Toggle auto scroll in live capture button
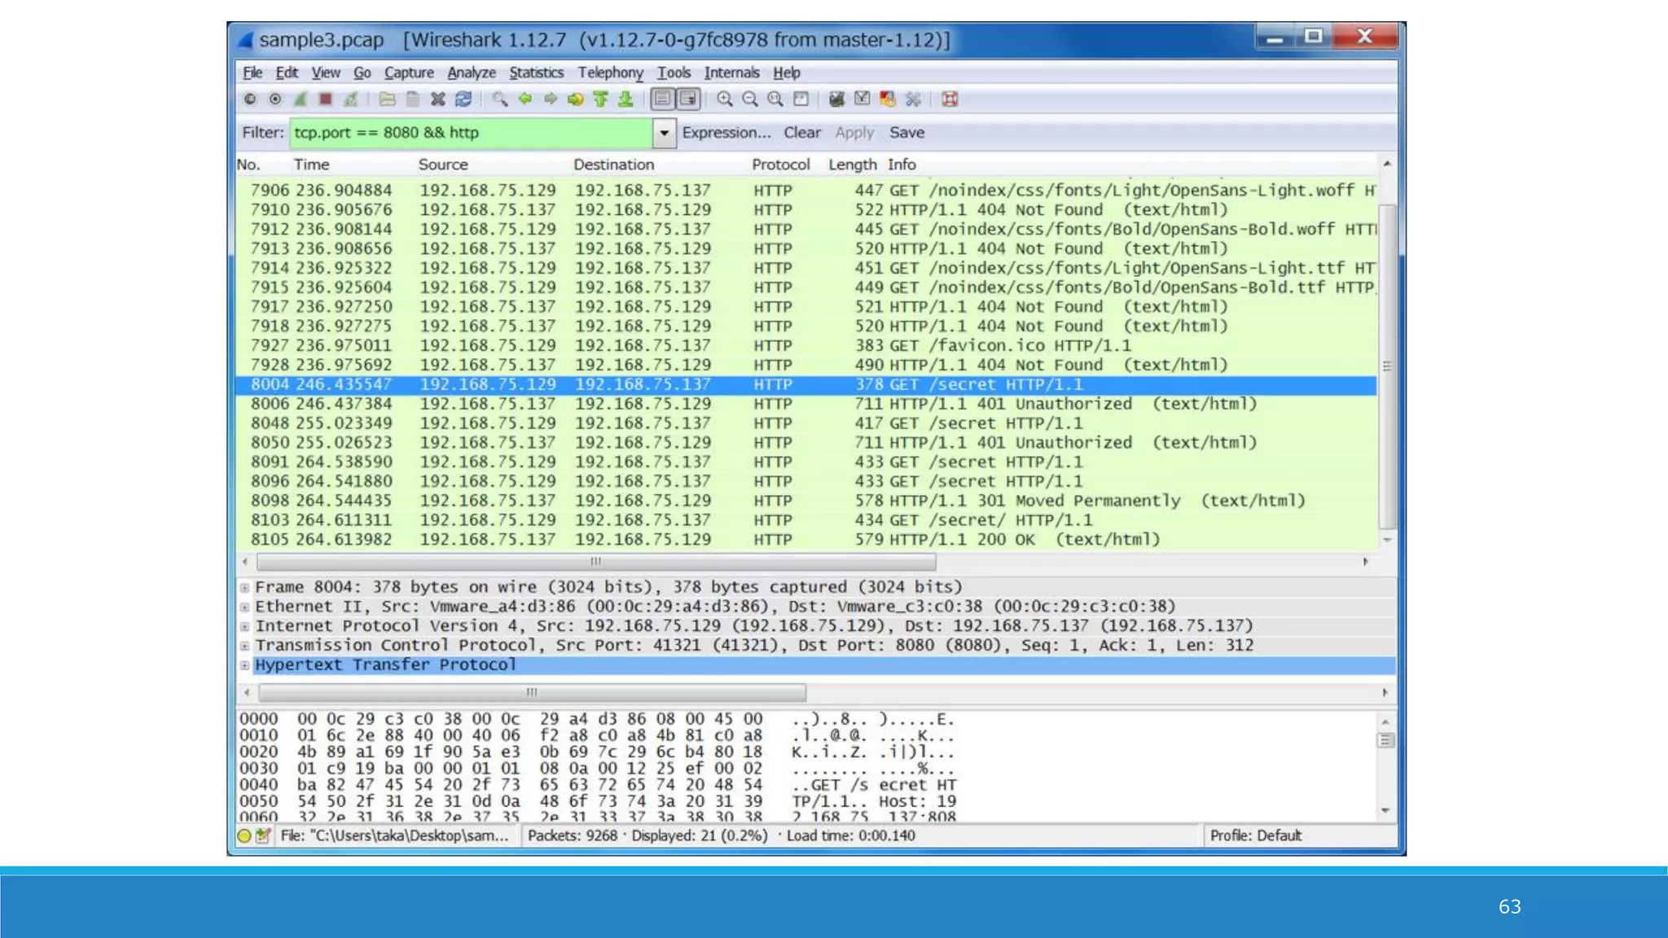The image size is (1668, 938). click(x=688, y=99)
